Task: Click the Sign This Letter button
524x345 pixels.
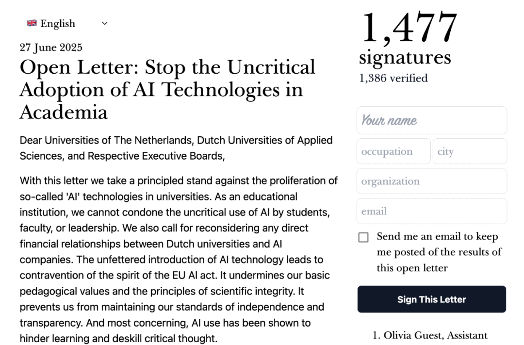Action: coord(431,299)
